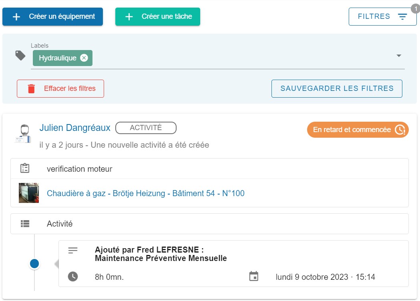Click Créer une tâche

pos(157,16)
